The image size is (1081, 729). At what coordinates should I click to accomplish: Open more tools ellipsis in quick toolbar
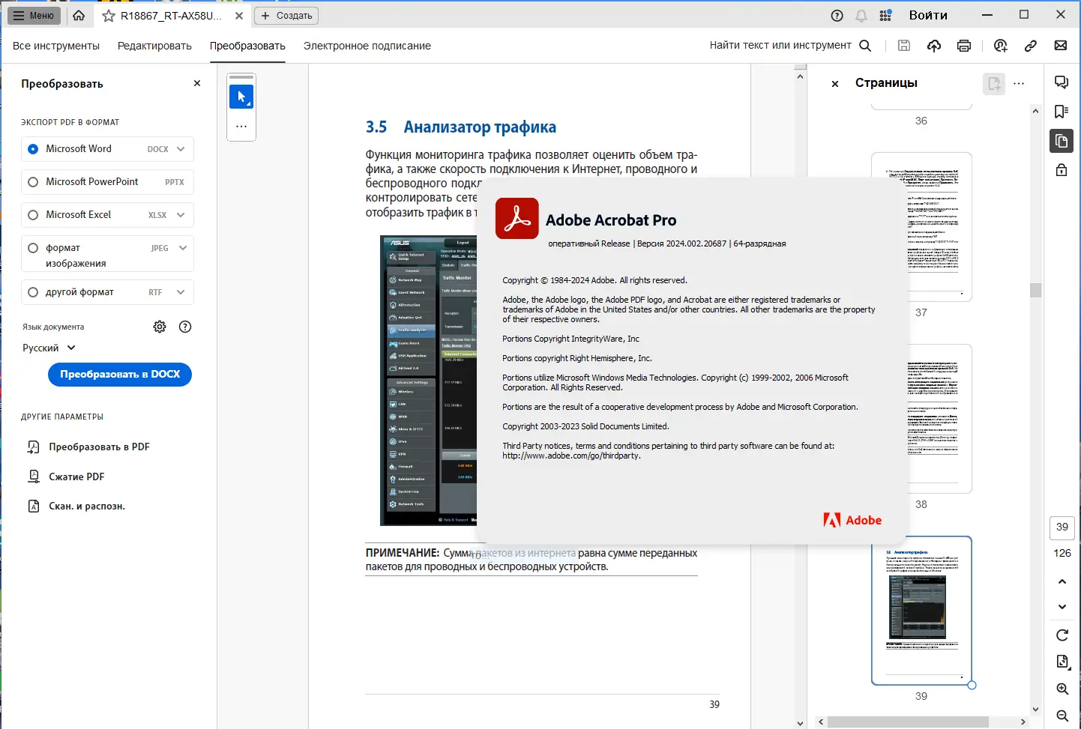tap(241, 127)
